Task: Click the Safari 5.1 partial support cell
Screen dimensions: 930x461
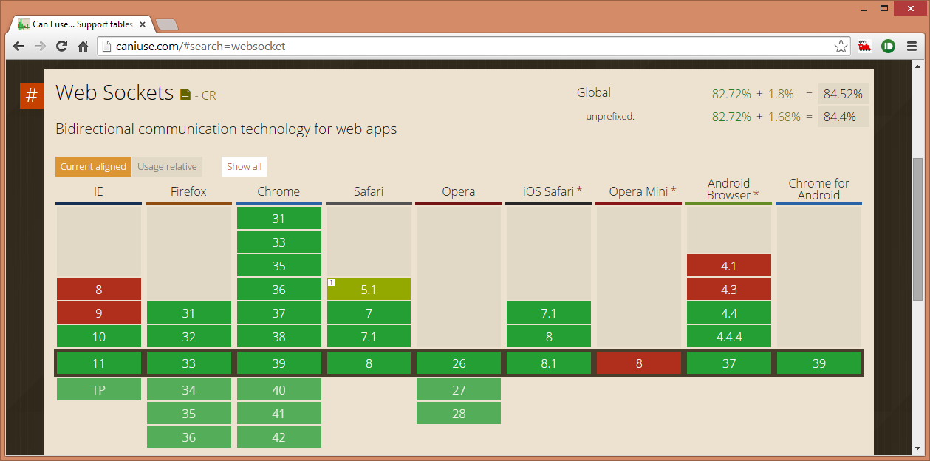Action: pyautogui.click(x=369, y=290)
